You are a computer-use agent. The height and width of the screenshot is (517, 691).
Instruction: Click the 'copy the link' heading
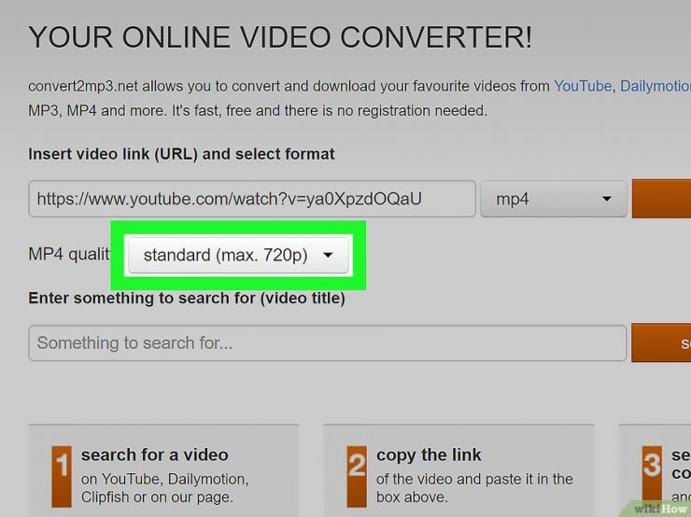pos(429,454)
